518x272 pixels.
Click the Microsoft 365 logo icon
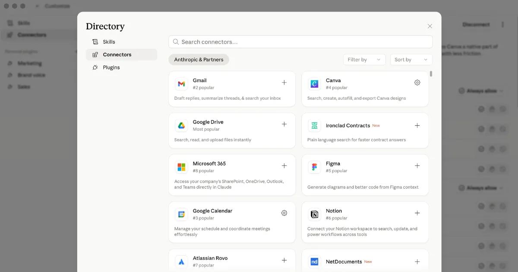coord(181,167)
